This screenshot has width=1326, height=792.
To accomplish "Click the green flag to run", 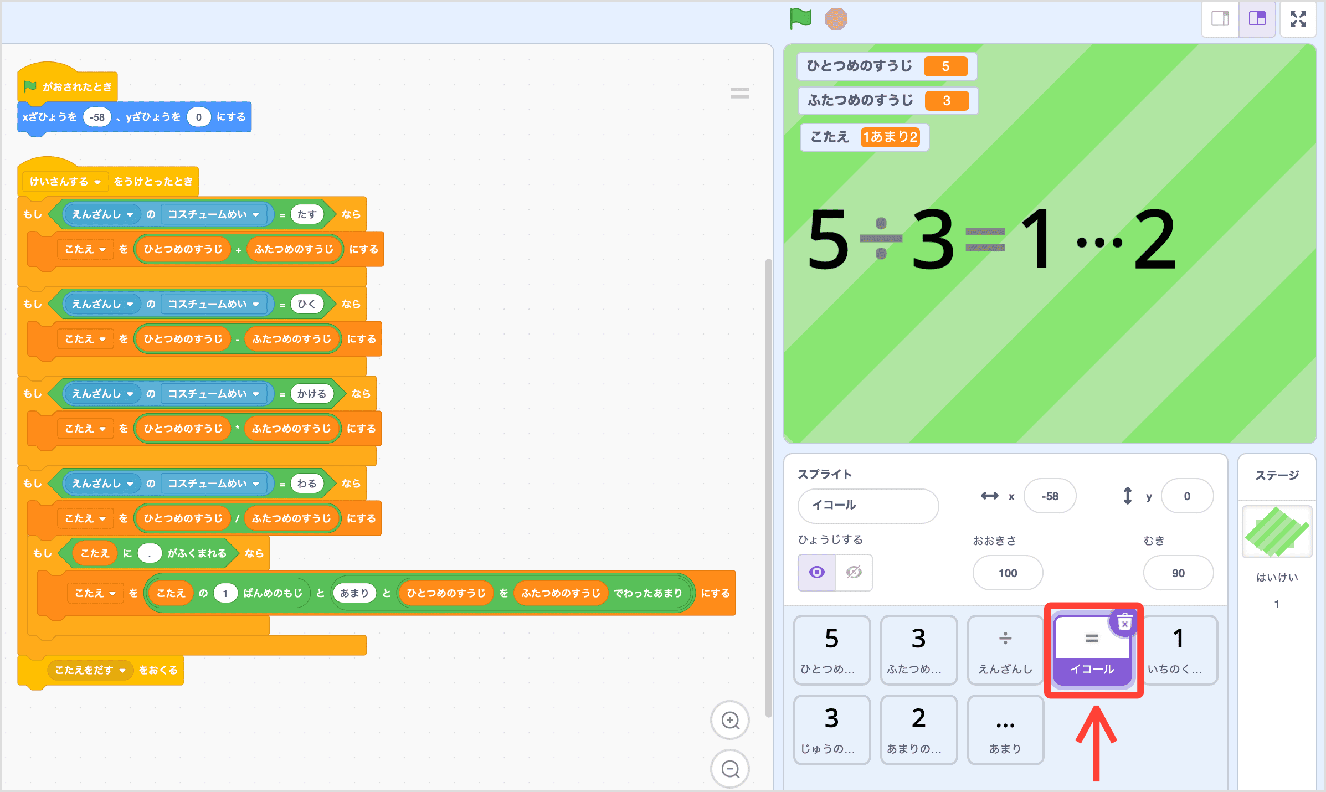I will point(800,19).
